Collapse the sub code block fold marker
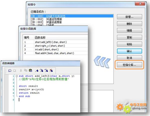 [x=16, y=76]
